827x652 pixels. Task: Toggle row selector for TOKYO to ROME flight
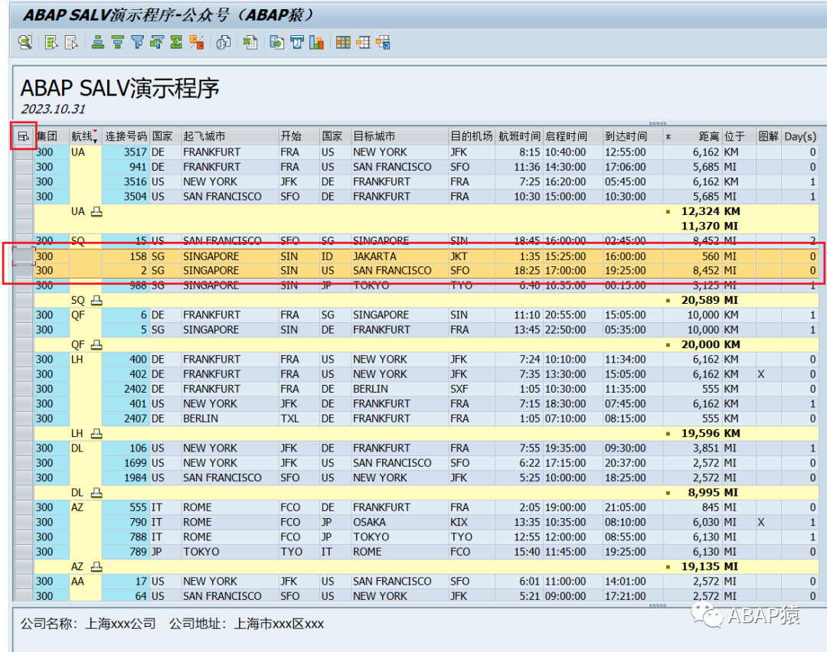pyautogui.click(x=24, y=552)
